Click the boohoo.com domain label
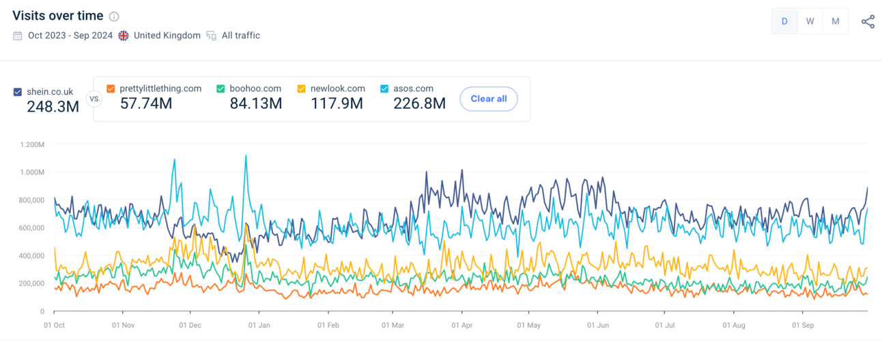The image size is (882, 348). 255,89
